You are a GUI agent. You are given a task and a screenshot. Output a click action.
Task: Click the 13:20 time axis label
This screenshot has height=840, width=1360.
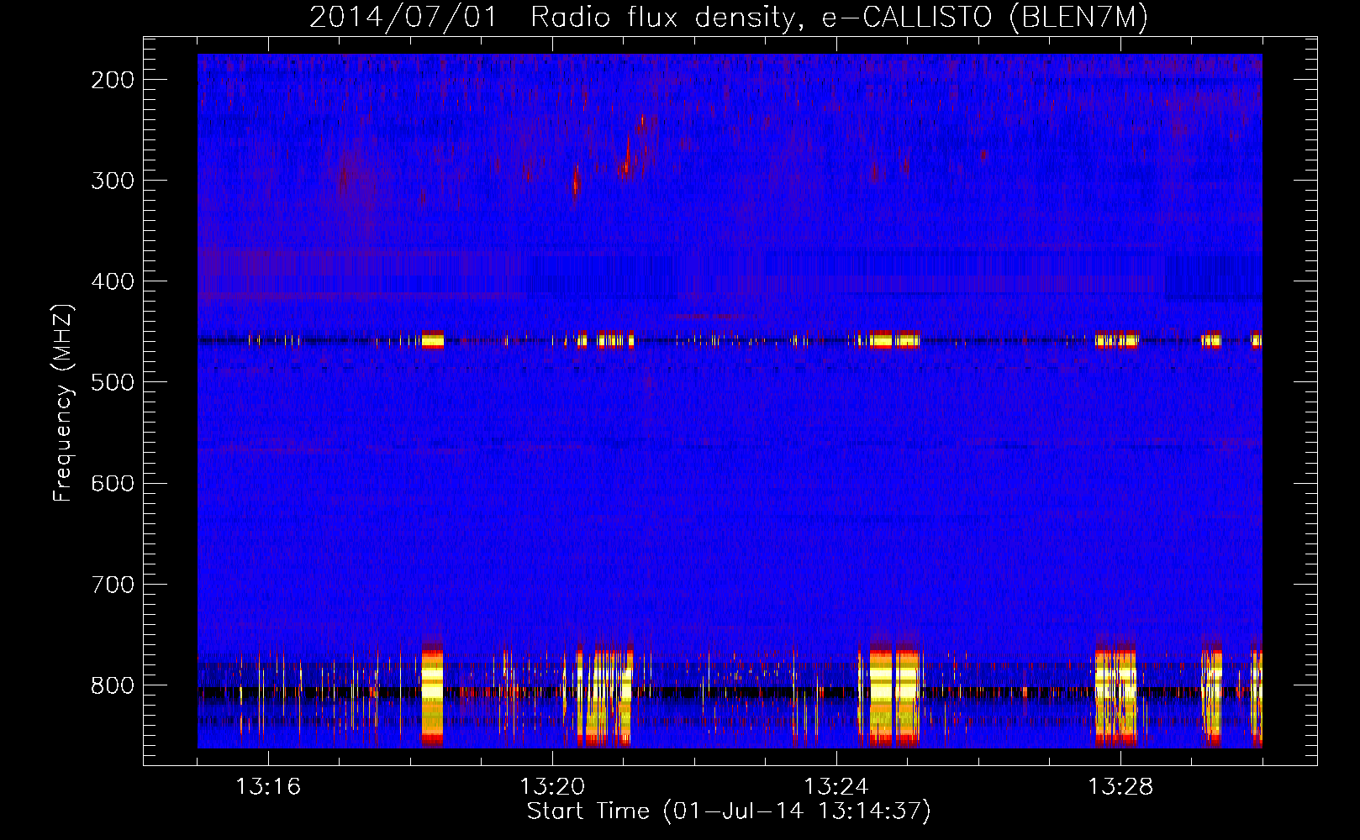tap(552, 786)
